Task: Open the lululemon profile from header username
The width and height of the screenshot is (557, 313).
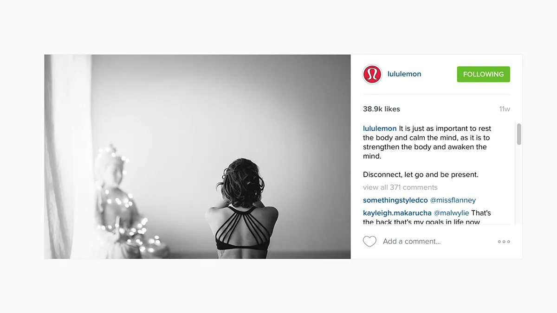Action: [x=404, y=74]
